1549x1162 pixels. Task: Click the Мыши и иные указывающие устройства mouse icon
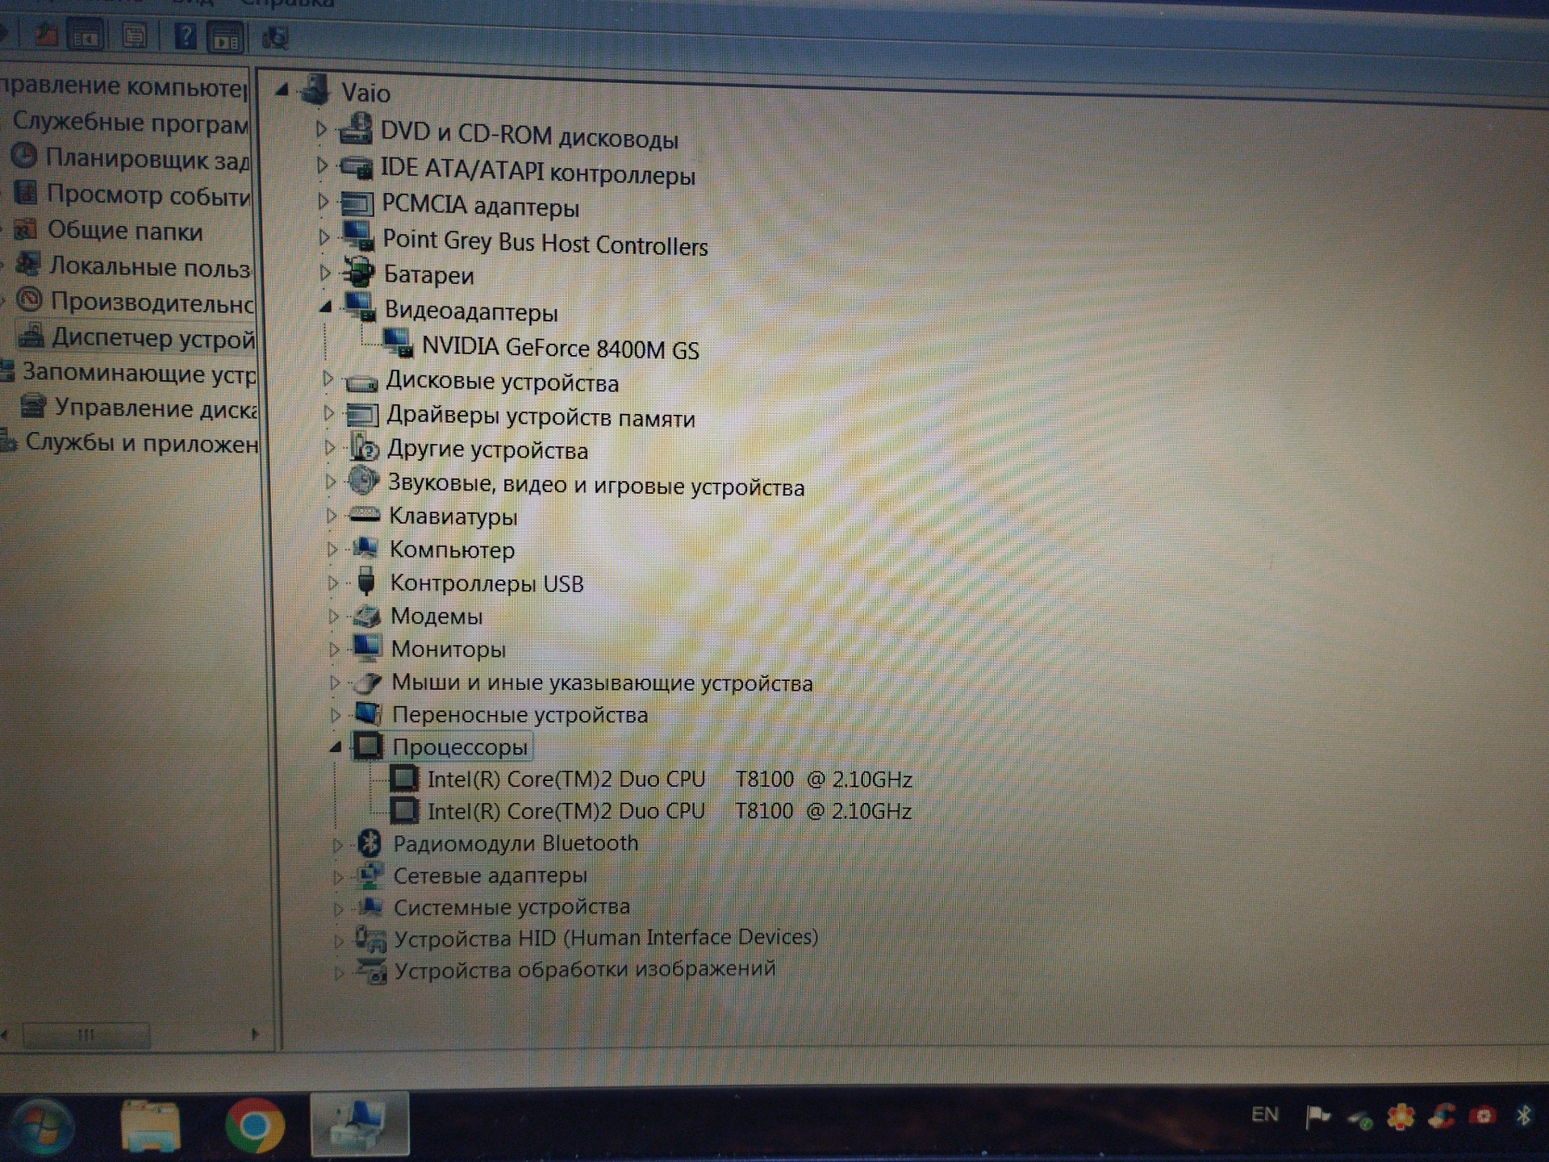[x=368, y=683]
